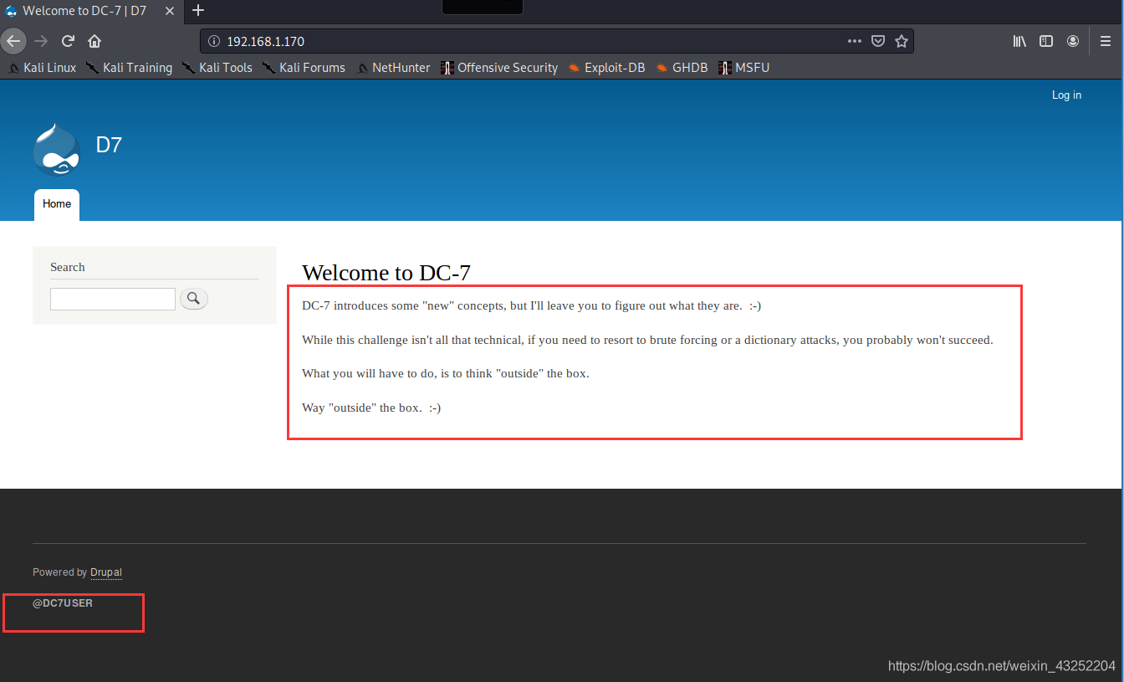1124x682 pixels.
Task: Click the Log in link
Action: pyautogui.click(x=1066, y=95)
